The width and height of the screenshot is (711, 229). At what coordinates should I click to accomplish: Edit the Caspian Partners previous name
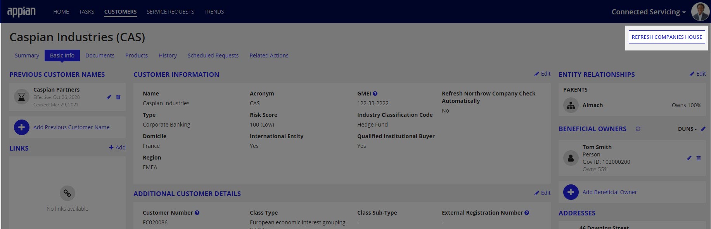tap(109, 97)
